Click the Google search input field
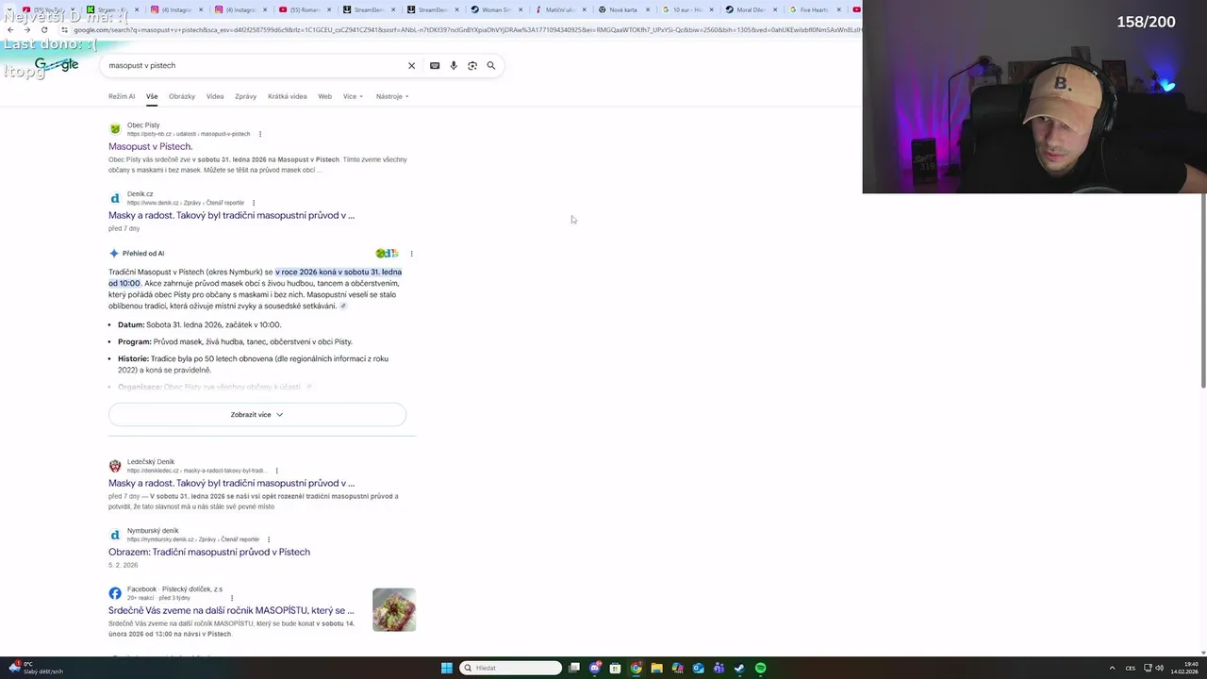The width and height of the screenshot is (1207, 679). pos(255,66)
